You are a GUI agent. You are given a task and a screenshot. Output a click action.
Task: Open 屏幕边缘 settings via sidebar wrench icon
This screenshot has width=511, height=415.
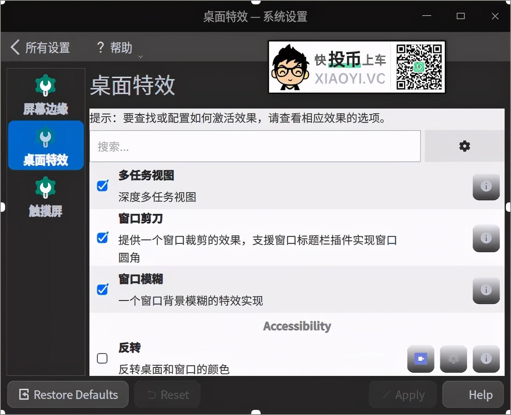pyautogui.click(x=46, y=85)
